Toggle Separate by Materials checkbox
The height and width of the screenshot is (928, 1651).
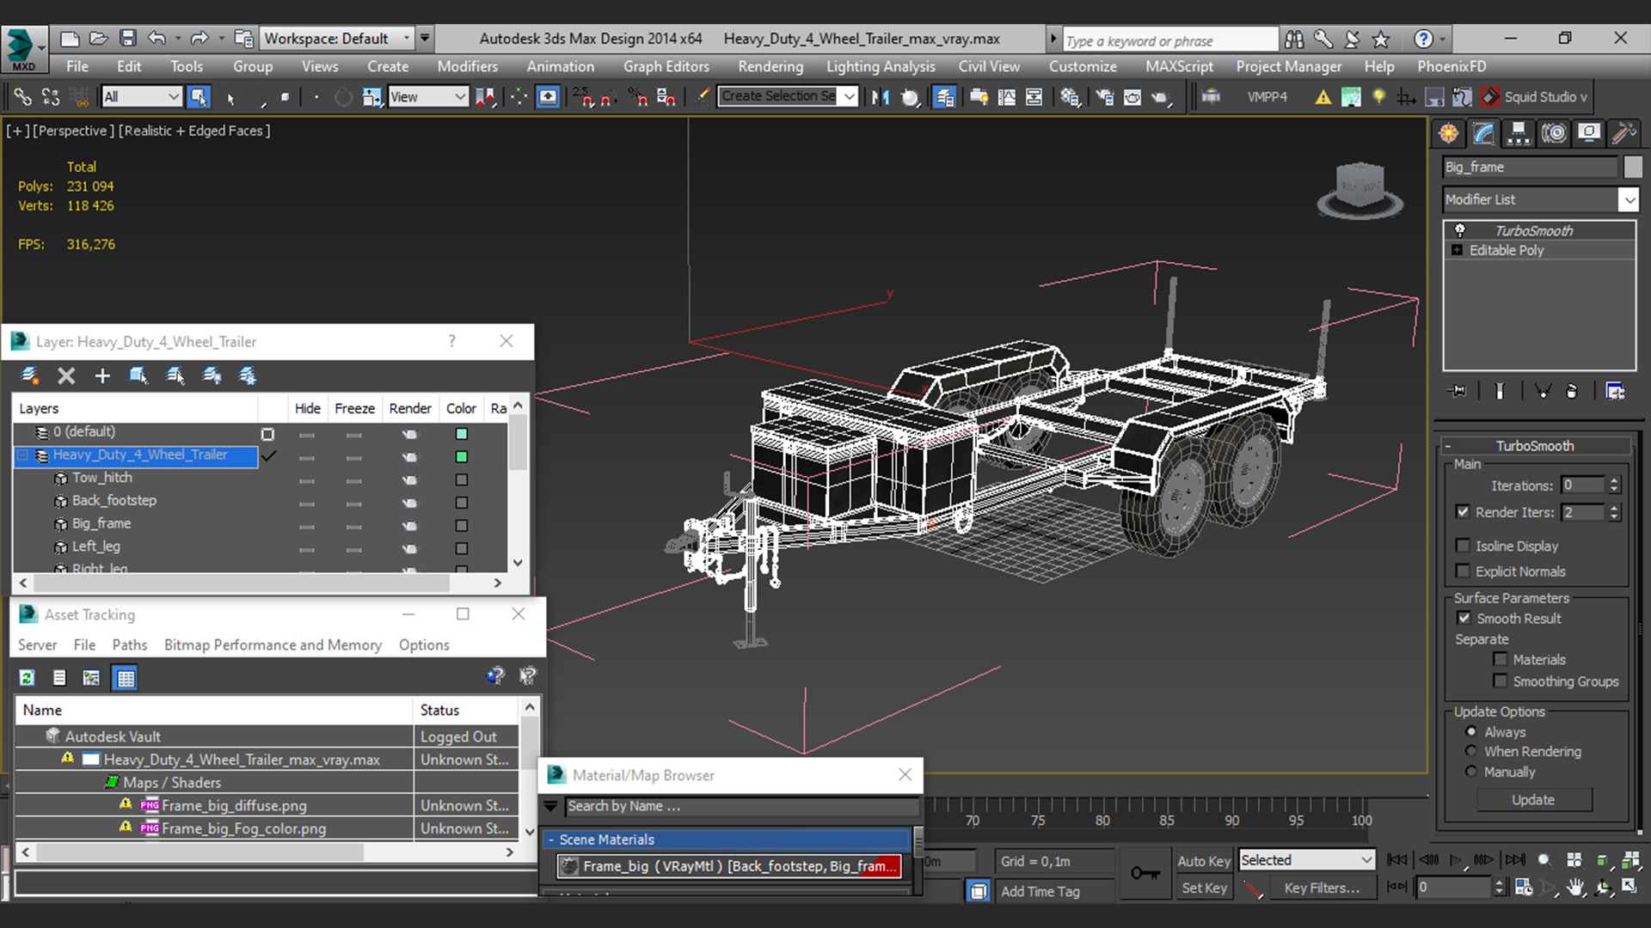tap(1501, 660)
